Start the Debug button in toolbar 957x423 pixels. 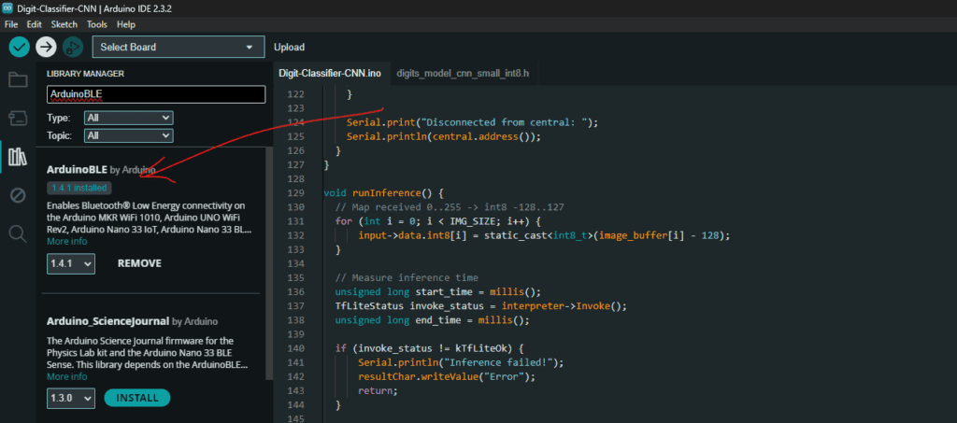pyautogui.click(x=73, y=47)
